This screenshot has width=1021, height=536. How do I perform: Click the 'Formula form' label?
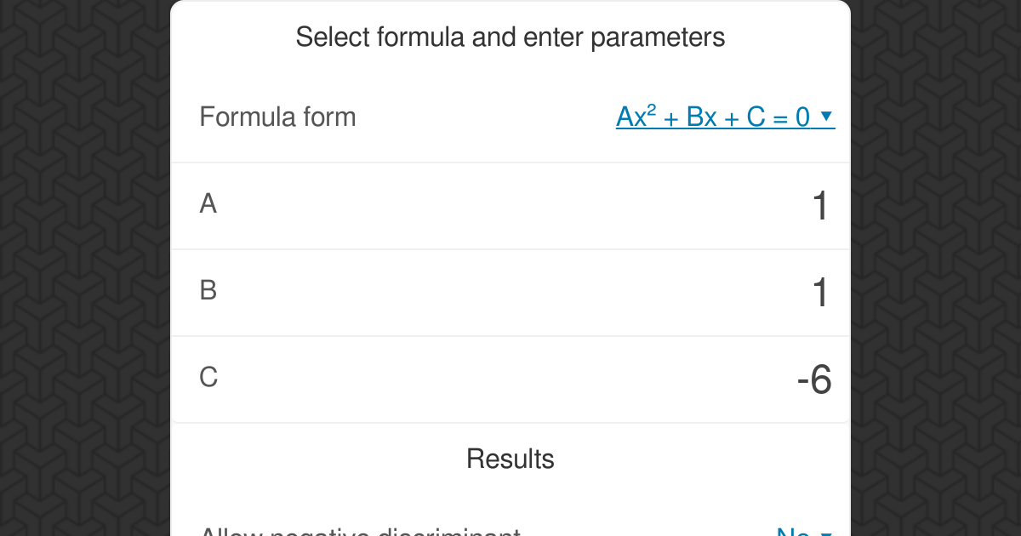(277, 117)
